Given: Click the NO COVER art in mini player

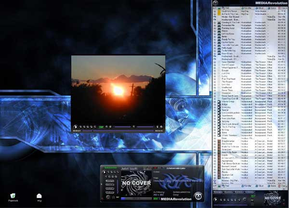Looking at the screenshot, I should tap(136, 183).
